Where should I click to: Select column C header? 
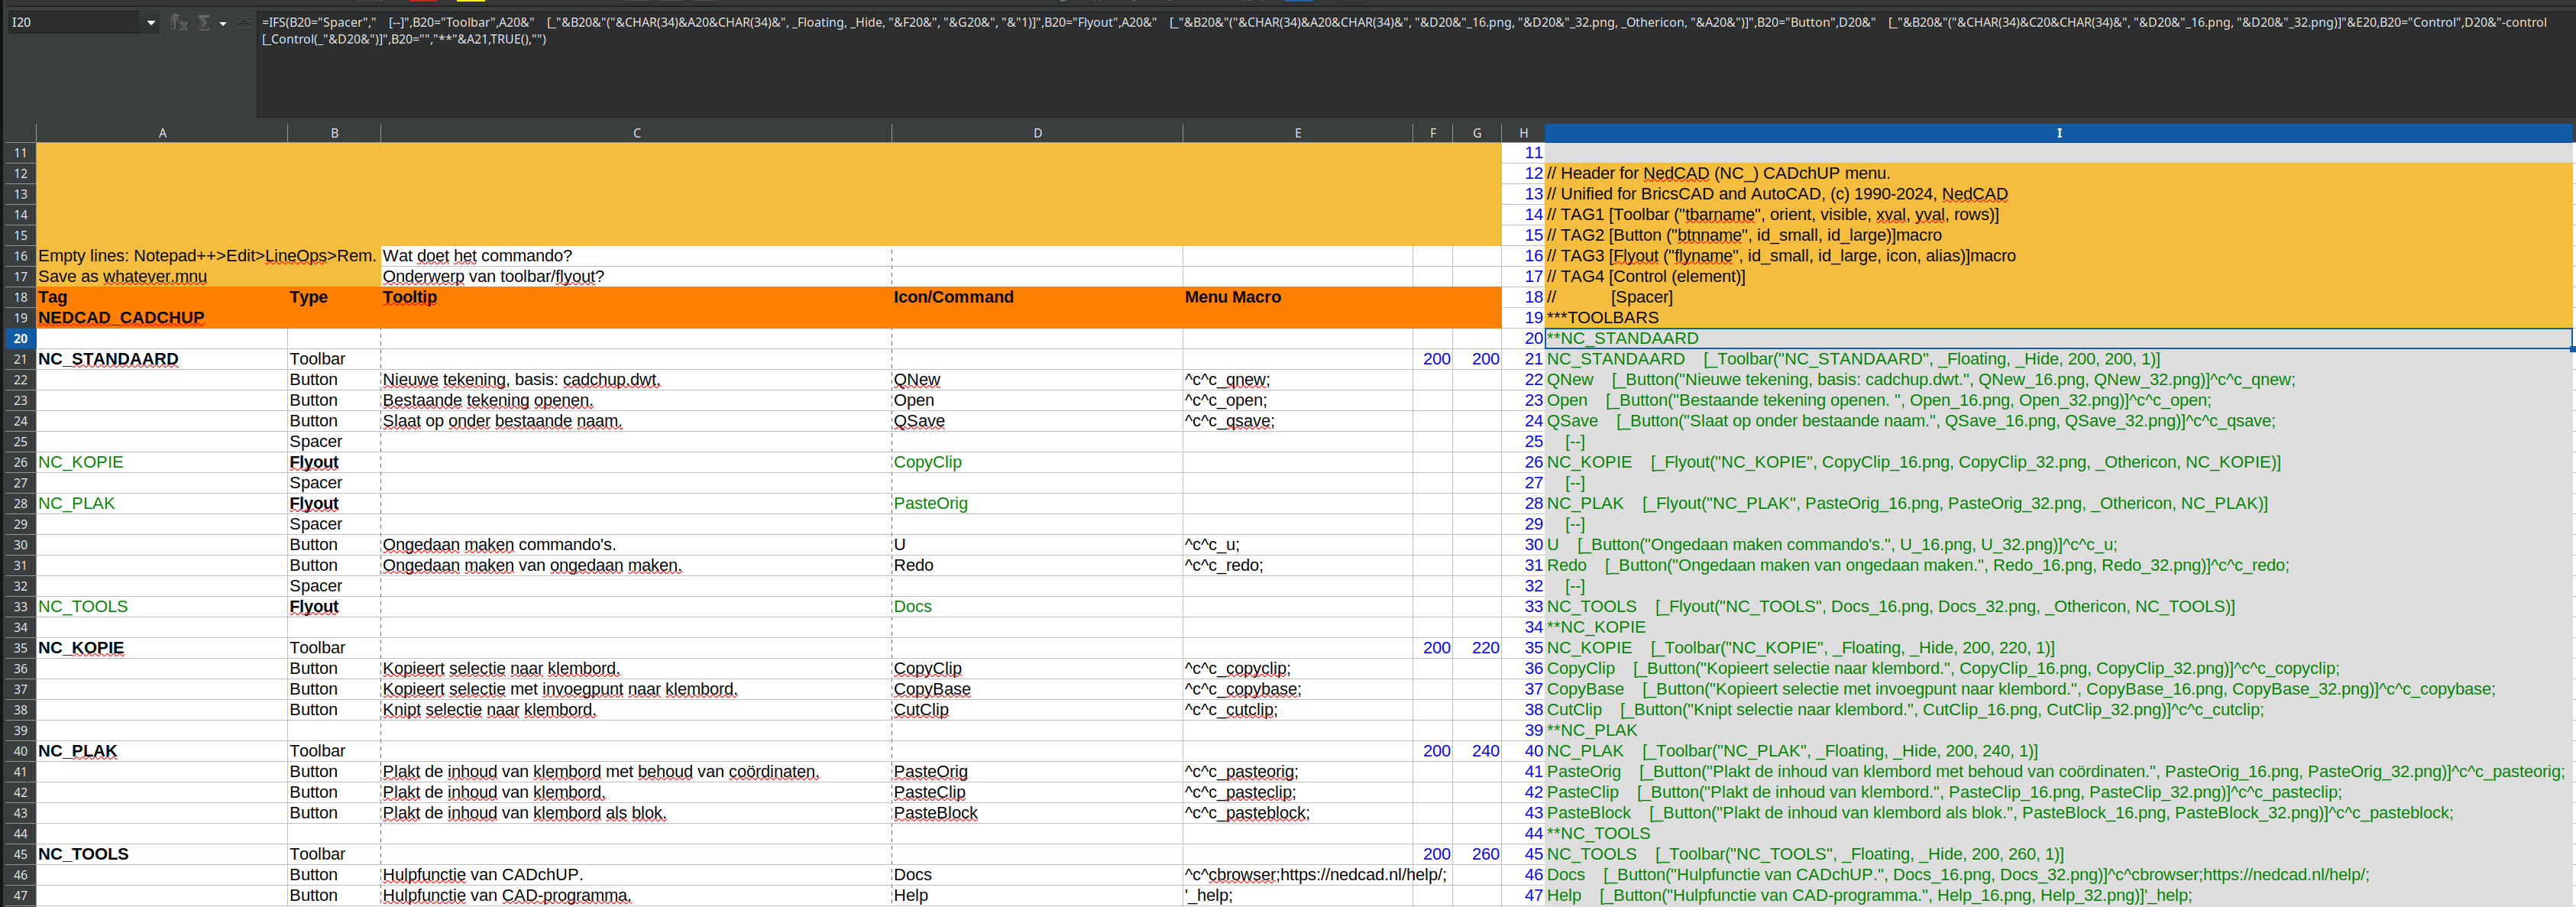coord(636,133)
